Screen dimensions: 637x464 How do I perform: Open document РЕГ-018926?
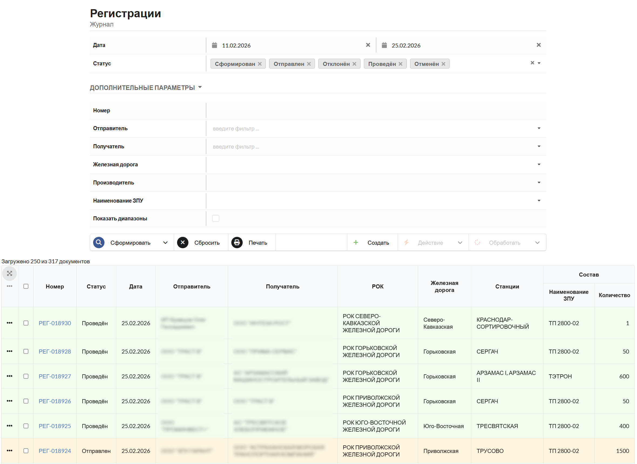point(55,401)
